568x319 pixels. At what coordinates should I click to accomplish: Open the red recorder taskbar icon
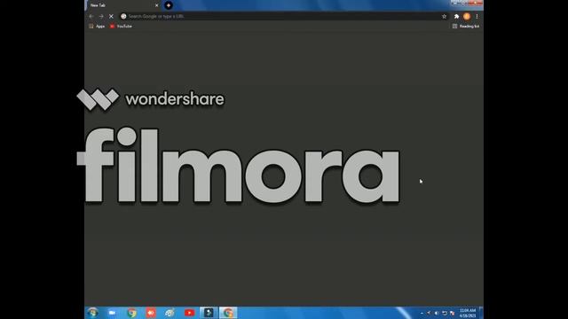click(x=151, y=313)
